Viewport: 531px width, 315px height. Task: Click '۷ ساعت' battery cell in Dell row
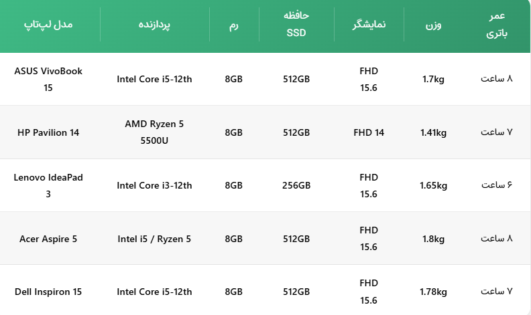coord(497,291)
